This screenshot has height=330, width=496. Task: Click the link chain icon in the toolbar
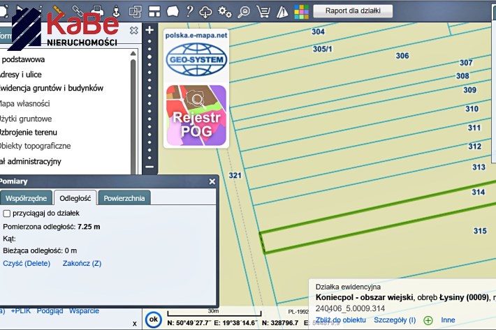[78, 10]
